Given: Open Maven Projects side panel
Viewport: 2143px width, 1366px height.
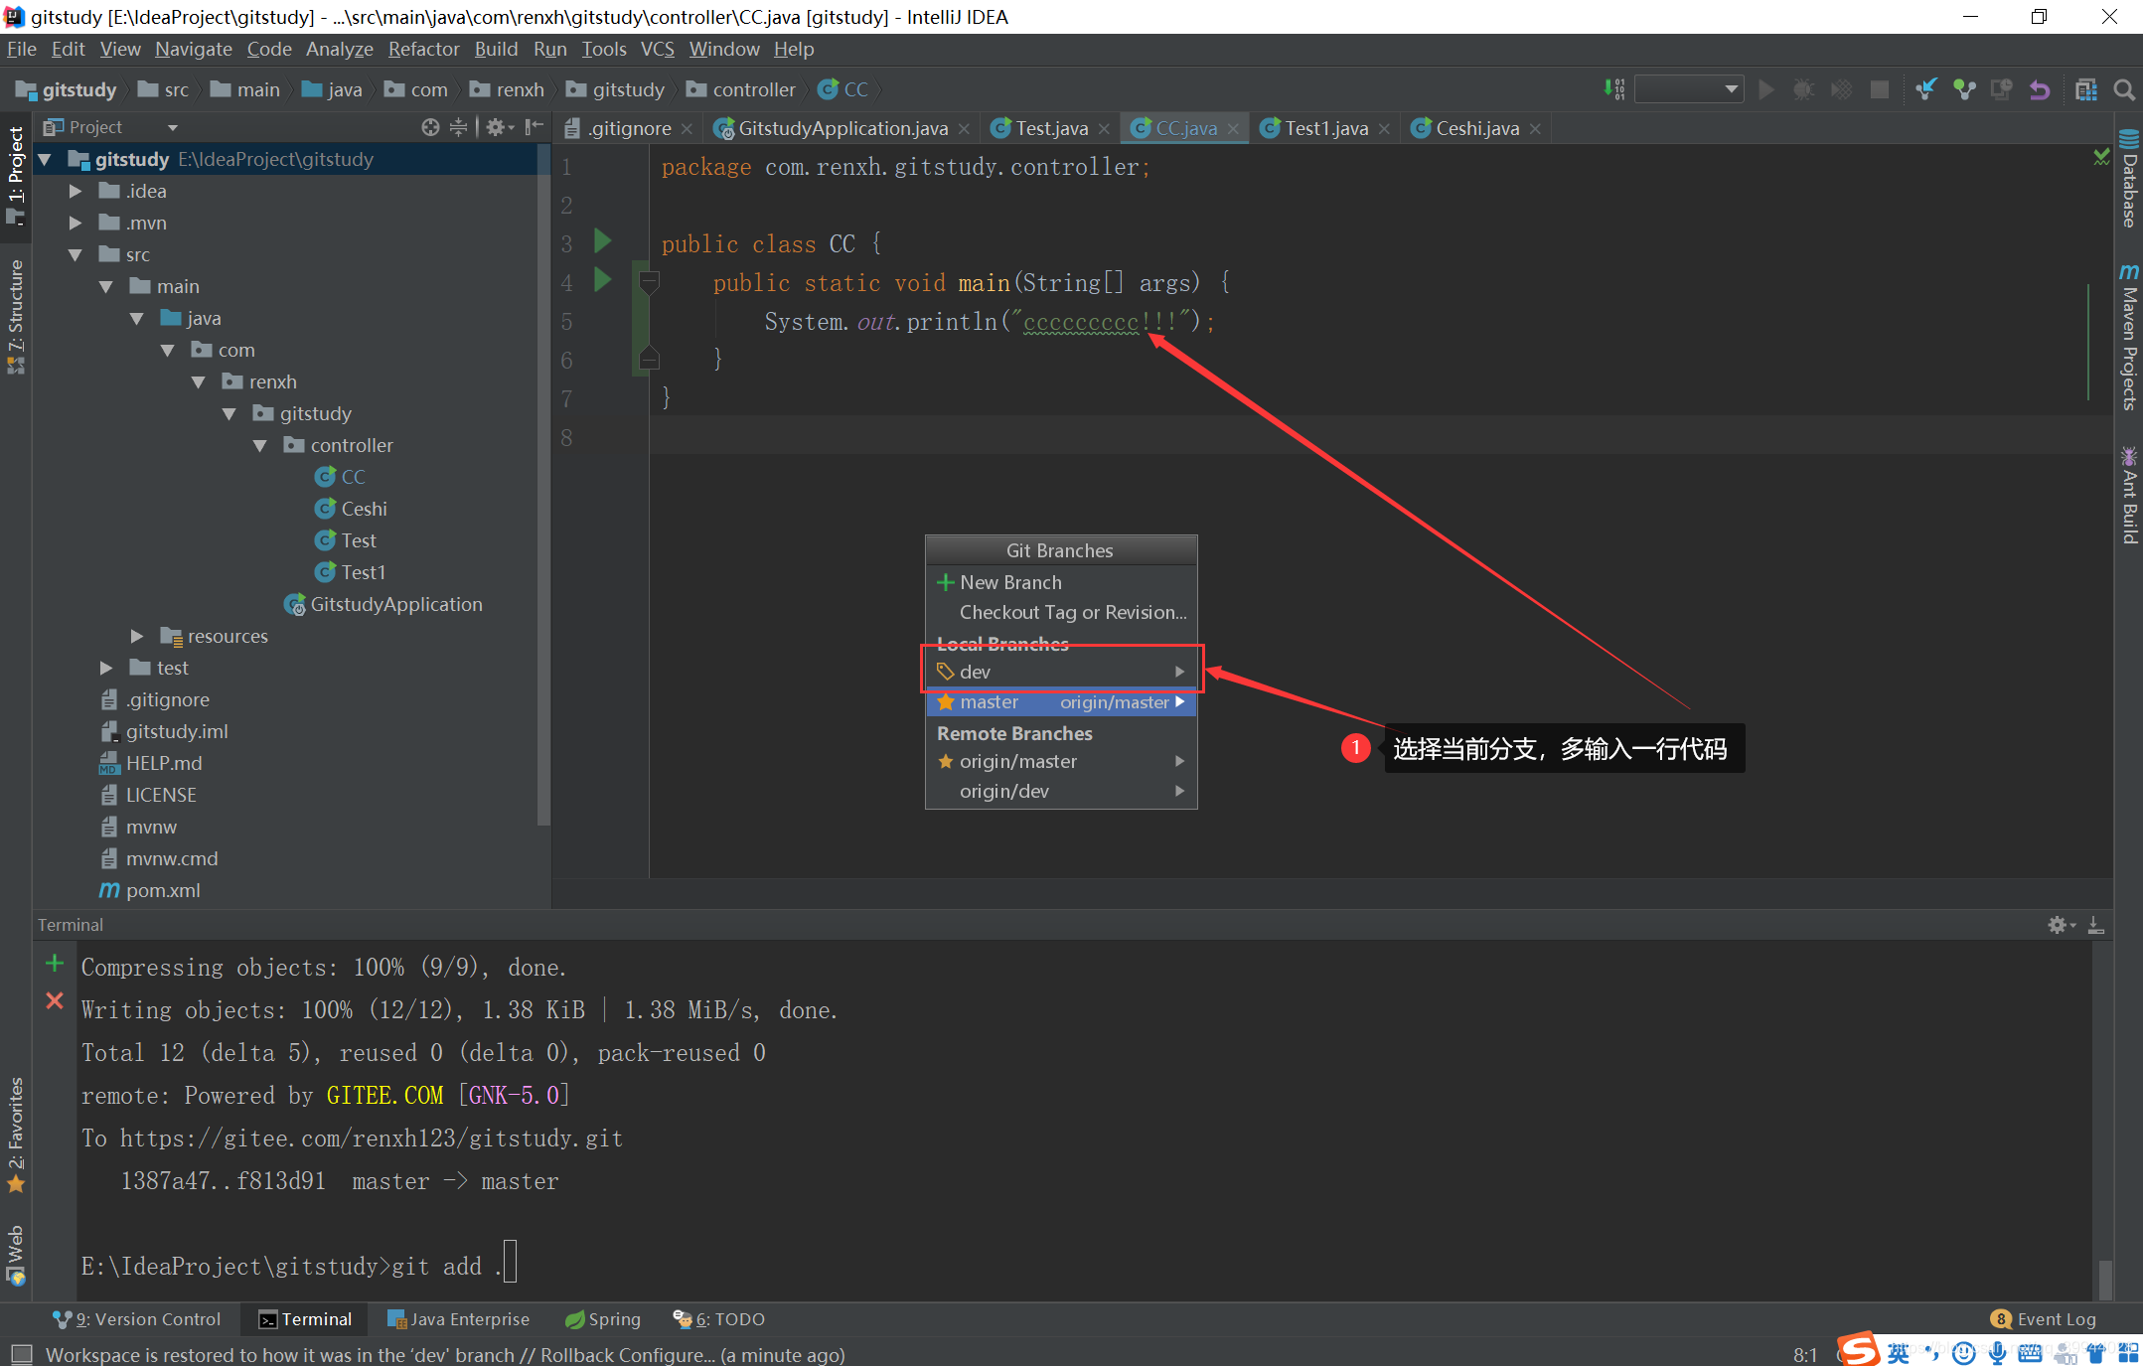Looking at the screenshot, I should (x=2128, y=336).
